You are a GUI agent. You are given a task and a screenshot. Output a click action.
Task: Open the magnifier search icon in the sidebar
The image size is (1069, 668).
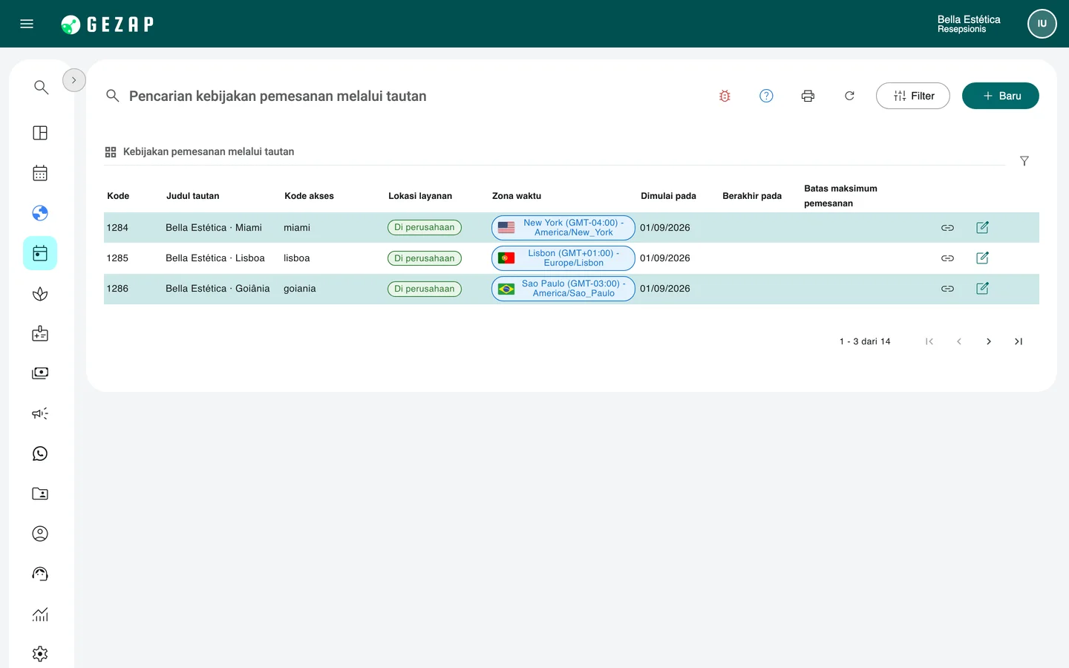coord(41,87)
